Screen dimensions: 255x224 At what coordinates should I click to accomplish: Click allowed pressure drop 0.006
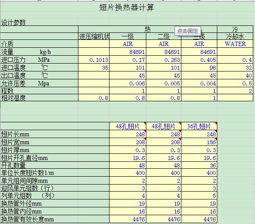click(x=128, y=83)
